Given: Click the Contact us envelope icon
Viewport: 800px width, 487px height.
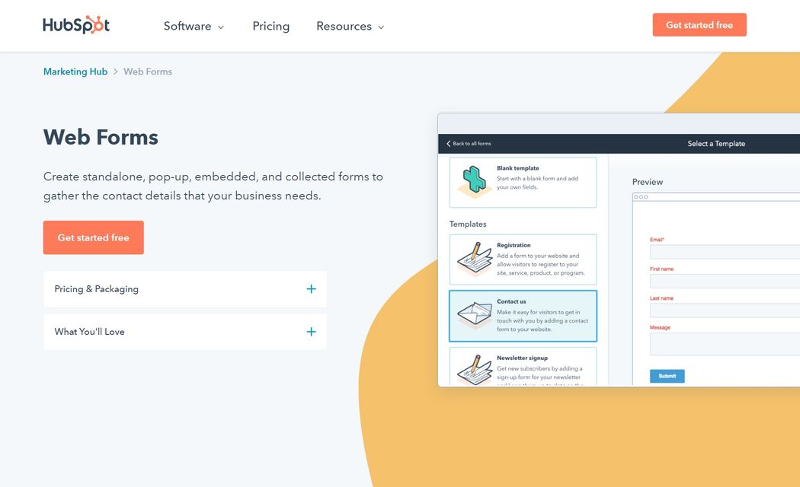Looking at the screenshot, I should point(473,315).
